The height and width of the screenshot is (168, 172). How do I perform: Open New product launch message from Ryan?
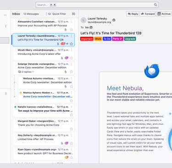point(44,153)
